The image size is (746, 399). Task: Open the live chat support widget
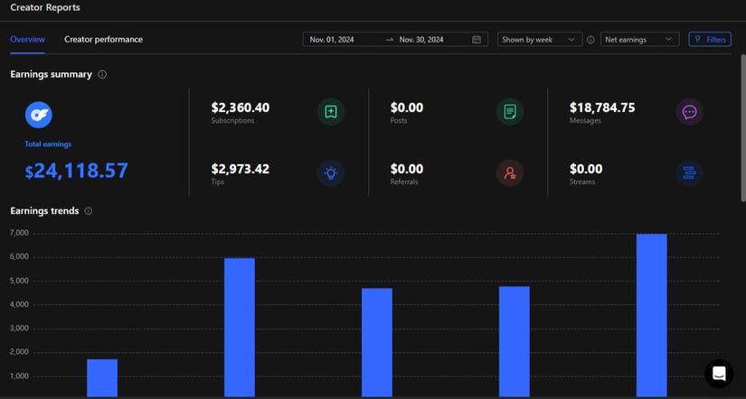(x=719, y=373)
